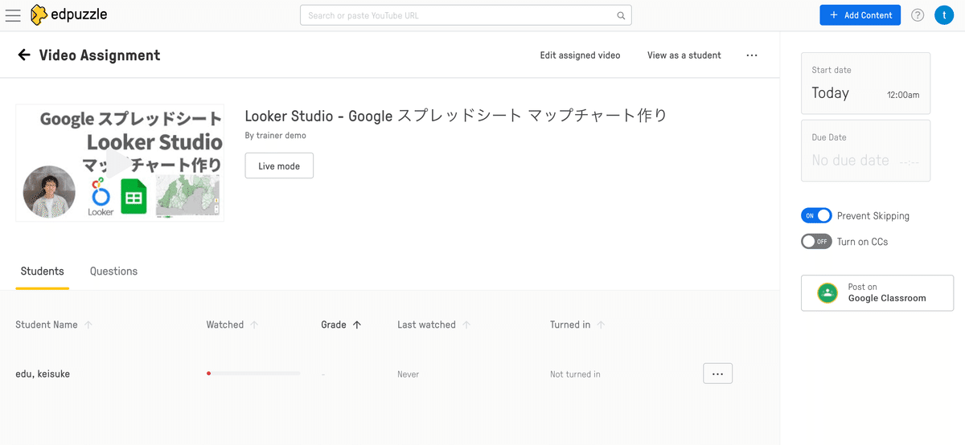This screenshot has width=965, height=445.
Task: Go back using the left arrow
Action: (24, 55)
